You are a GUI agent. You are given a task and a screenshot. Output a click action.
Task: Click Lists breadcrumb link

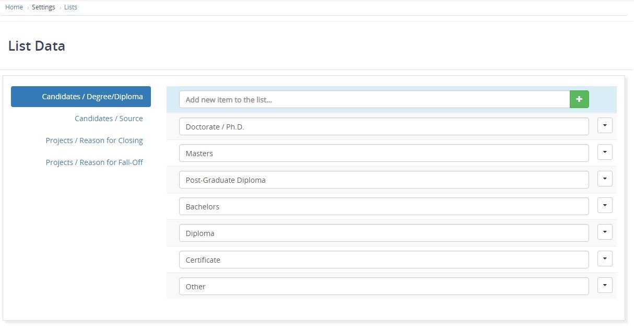tap(71, 7)
